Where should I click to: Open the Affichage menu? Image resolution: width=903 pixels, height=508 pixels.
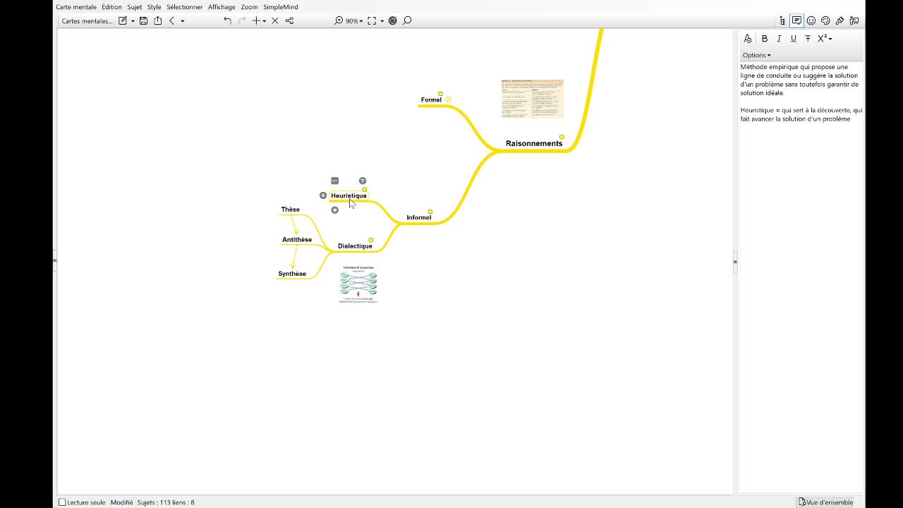(222, 7)
